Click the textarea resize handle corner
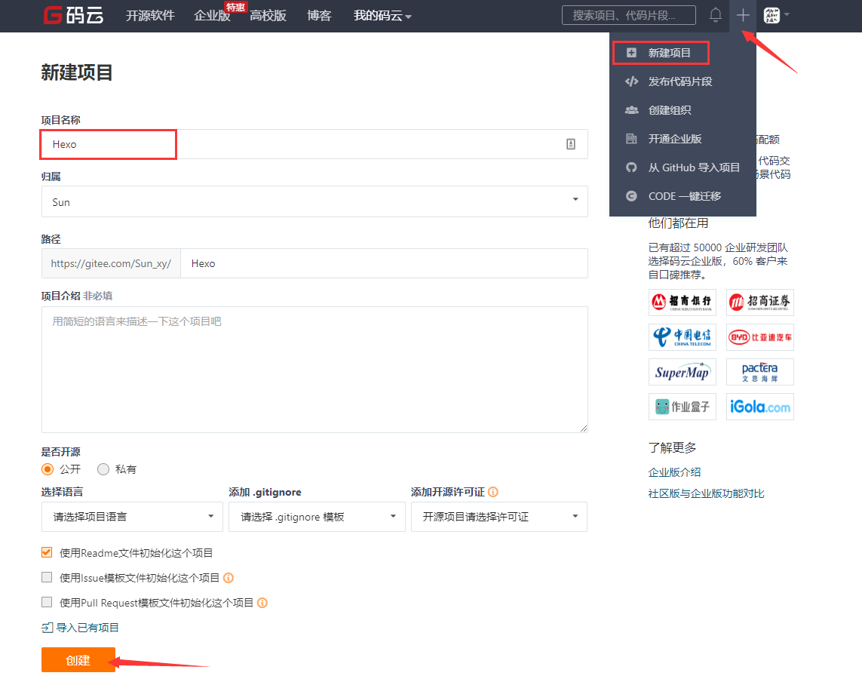This screenshot has height=685, width=862. pyautogui.click(x=583, y=429)
